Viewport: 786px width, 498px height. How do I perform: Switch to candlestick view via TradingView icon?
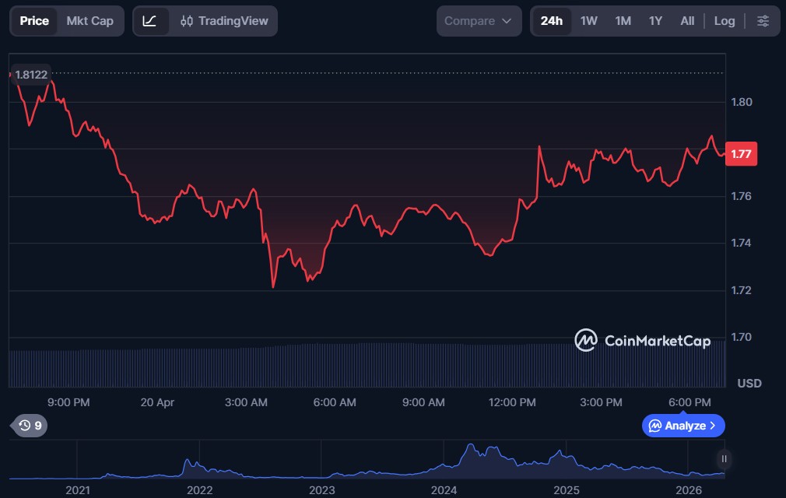click(x=186, y=21)
